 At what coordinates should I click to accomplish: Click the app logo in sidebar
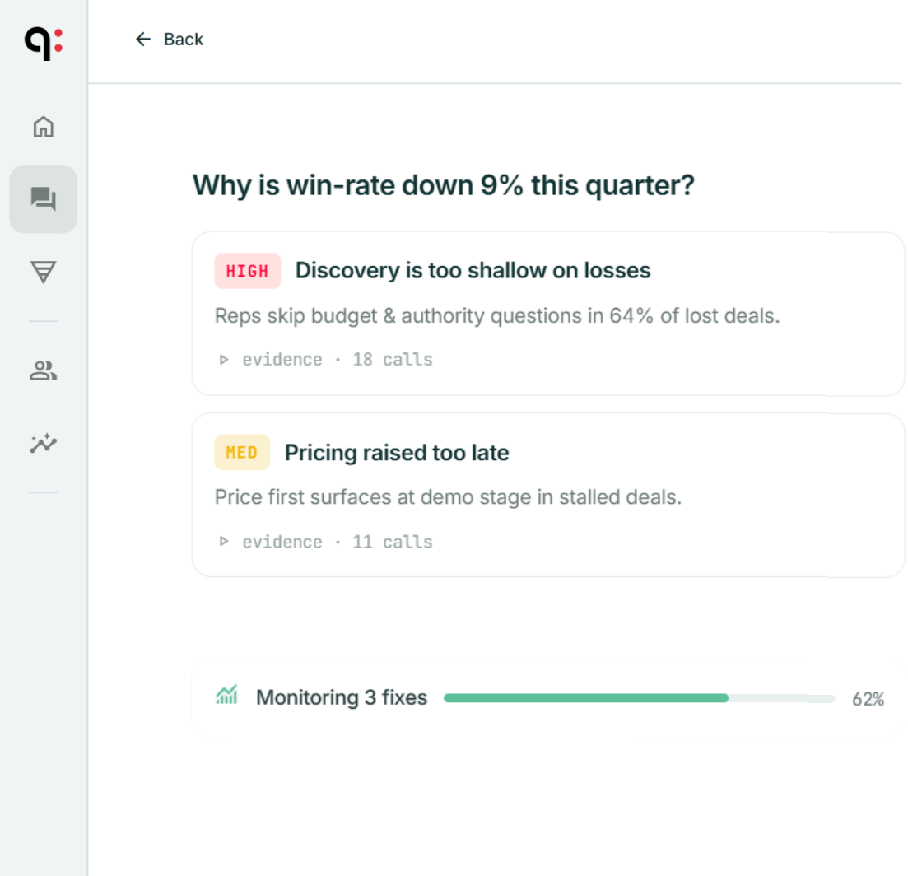pyautogui.click(x=44, y=44)
